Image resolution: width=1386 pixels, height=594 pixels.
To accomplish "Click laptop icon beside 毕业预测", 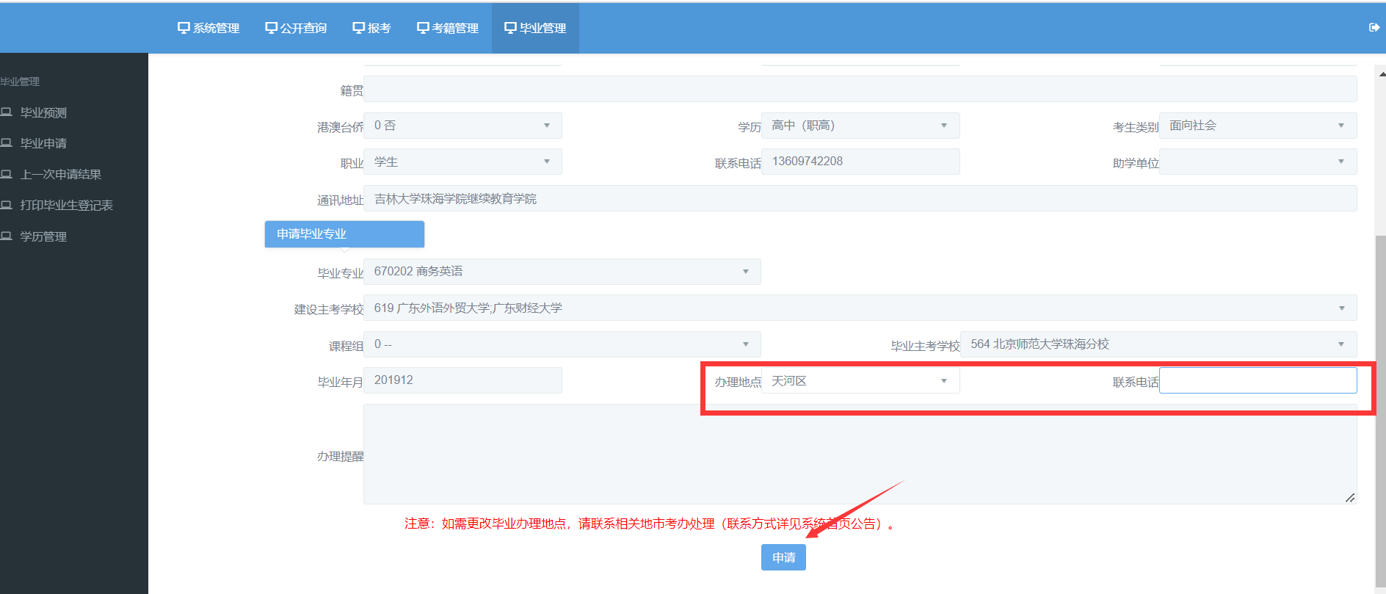I will [x=7, y=112].
